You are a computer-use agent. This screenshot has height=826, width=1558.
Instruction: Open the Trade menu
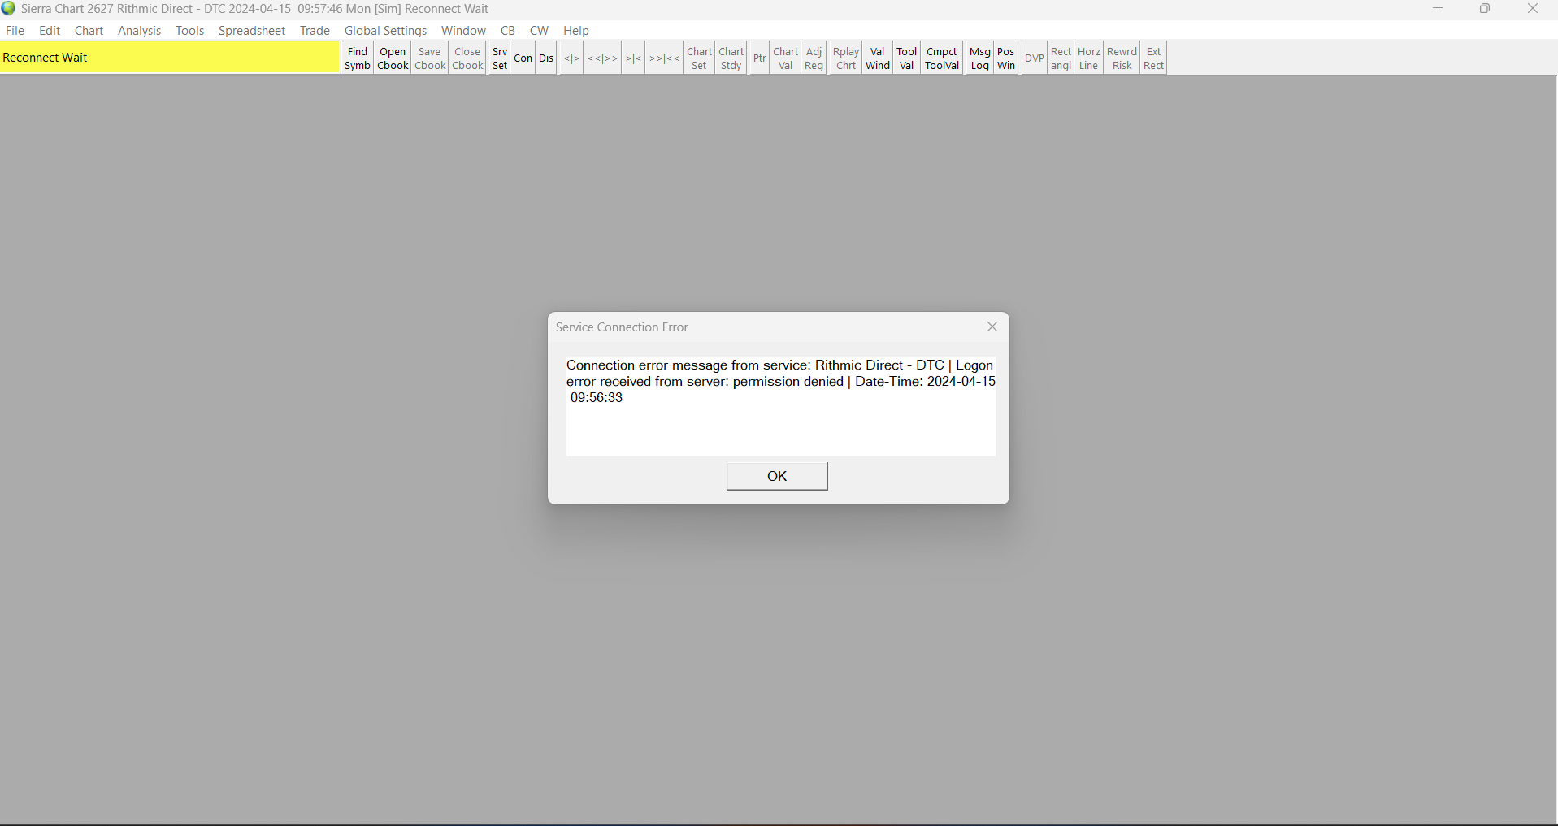315,31
